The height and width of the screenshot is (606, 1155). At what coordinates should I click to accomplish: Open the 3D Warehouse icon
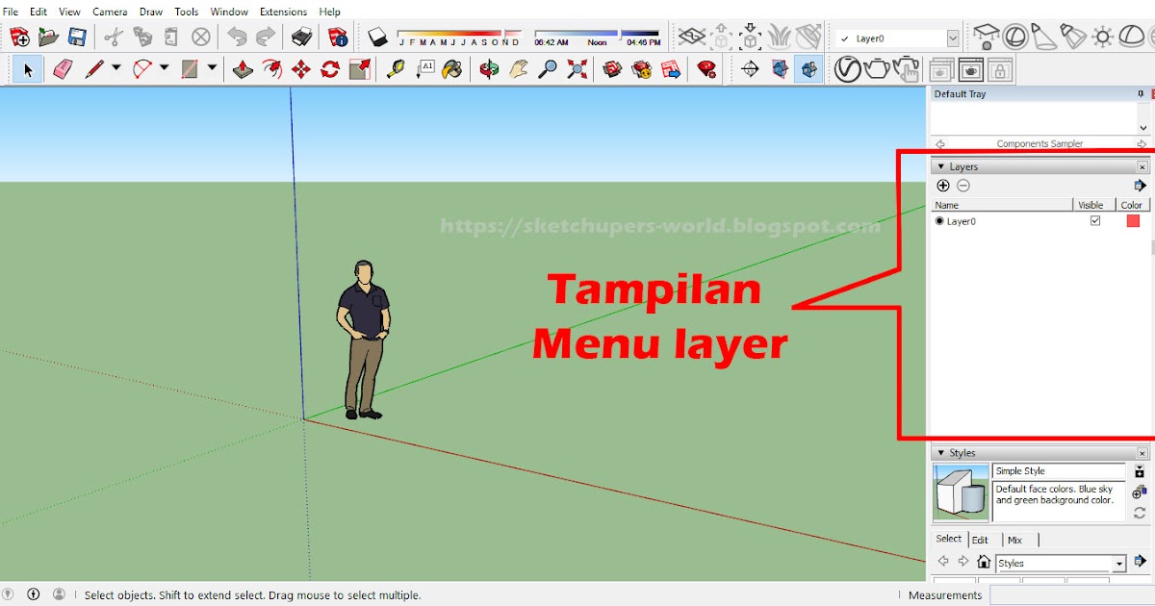click(613, 69)
